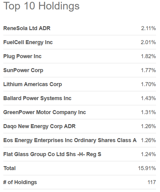This screenshot has height=192, width=160.
Task: Select Eos Energy Enterprises Class A holding
Action: 70,140
